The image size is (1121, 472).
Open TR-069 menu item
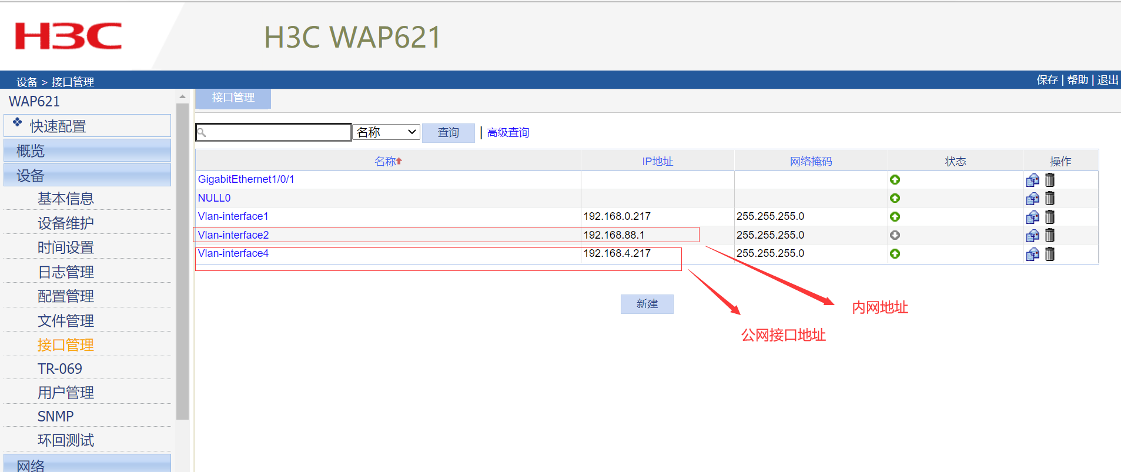coord(60,369)
